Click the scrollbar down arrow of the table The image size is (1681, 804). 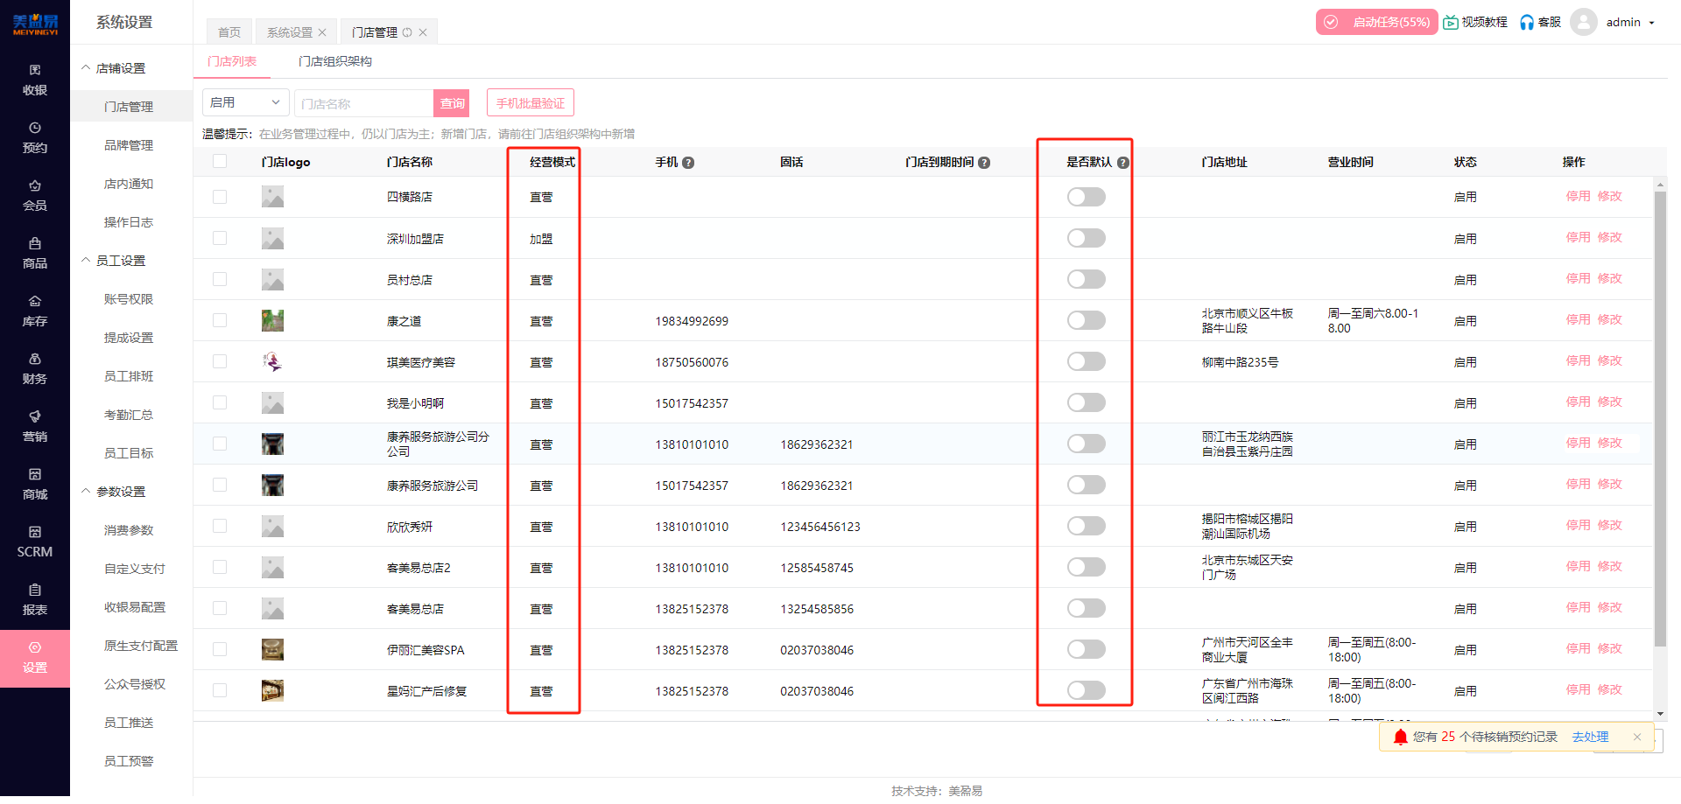[1660, 714]
